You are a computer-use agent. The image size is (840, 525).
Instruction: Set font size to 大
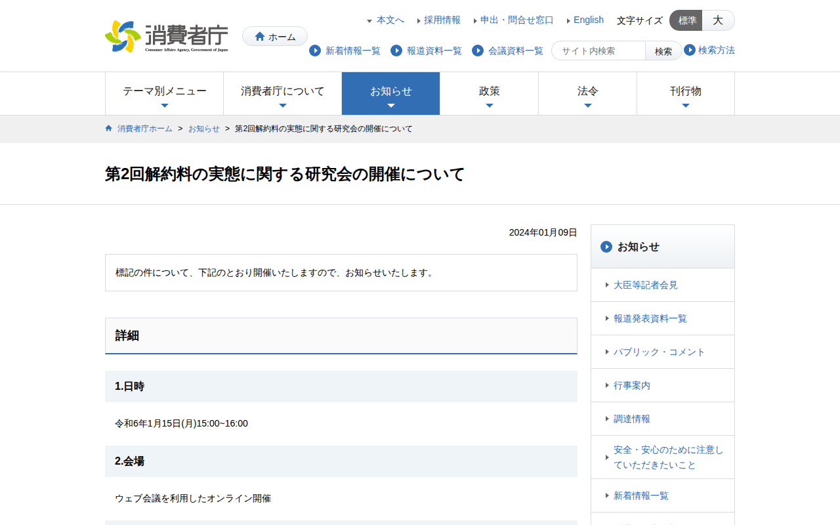click(718, 20)
